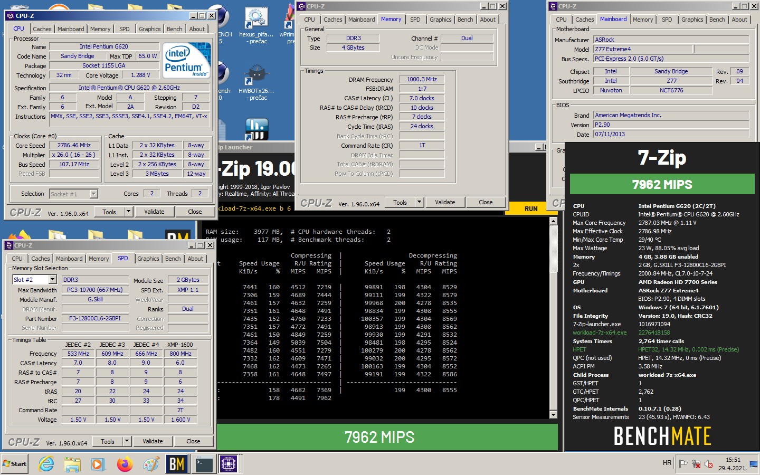Click the title bar icon of the CPU-Z Mainboard window
The height and width of the screenshot is (475, 760).
[553, 6]
